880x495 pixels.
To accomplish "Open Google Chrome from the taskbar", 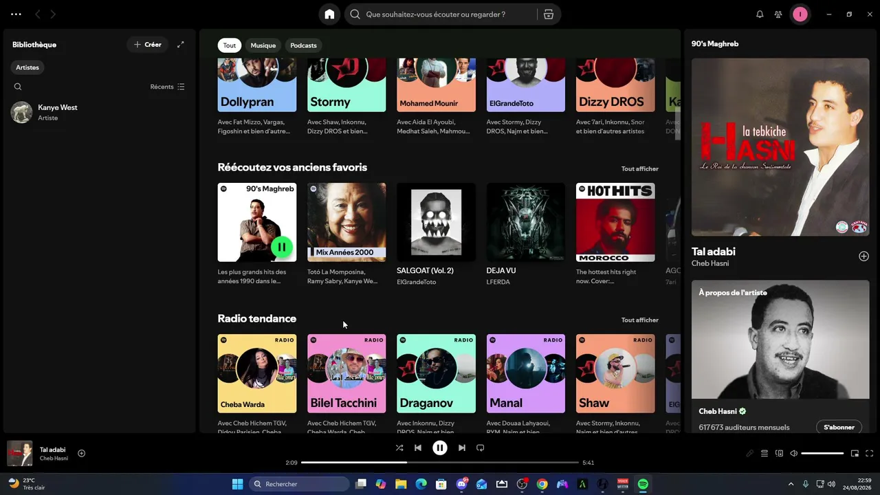I will (x=542, y=484).
